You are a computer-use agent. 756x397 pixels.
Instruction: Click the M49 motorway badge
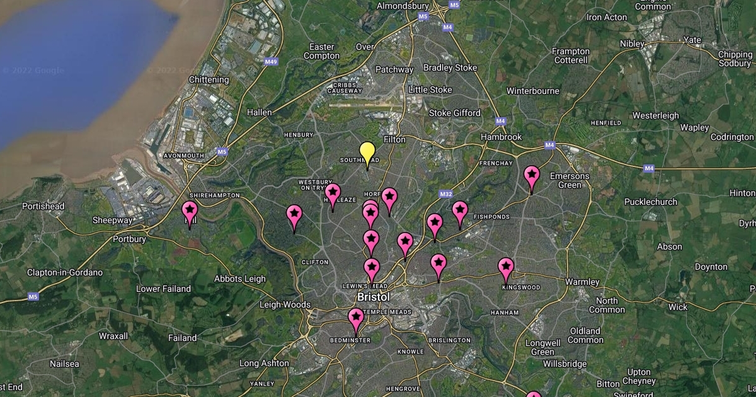271,62
